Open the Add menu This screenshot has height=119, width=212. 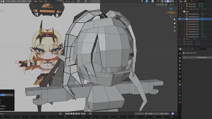point(19,1)
